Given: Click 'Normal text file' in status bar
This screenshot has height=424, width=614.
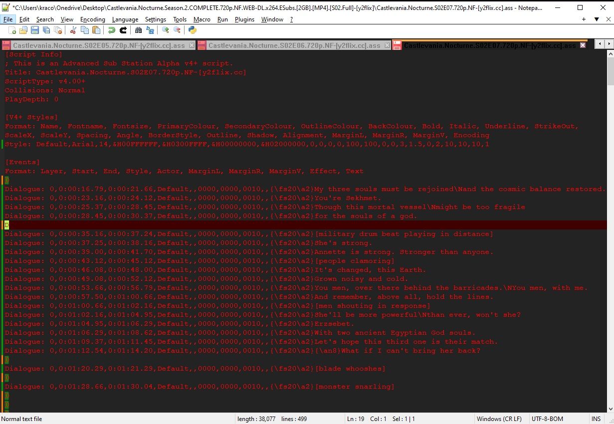Looking at the screenshot, I should (22, 419).
